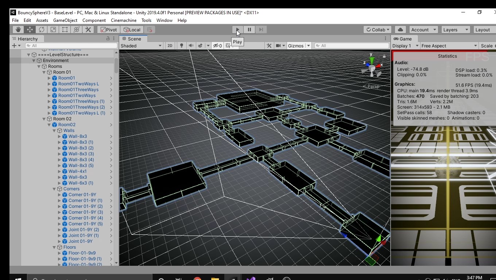Select the Rotate tool
This screenshot has height=280, width=496.
[x=42, y=30]
